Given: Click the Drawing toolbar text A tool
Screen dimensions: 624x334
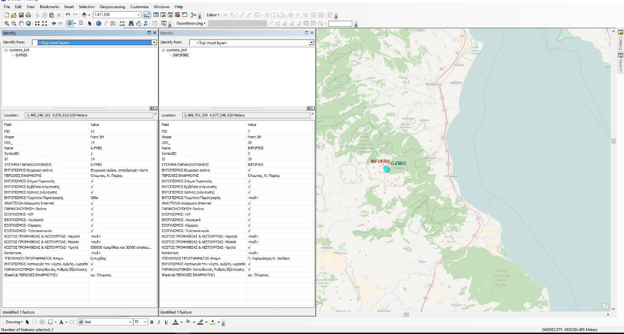Looking at the screenshot, I should [61, 322].
